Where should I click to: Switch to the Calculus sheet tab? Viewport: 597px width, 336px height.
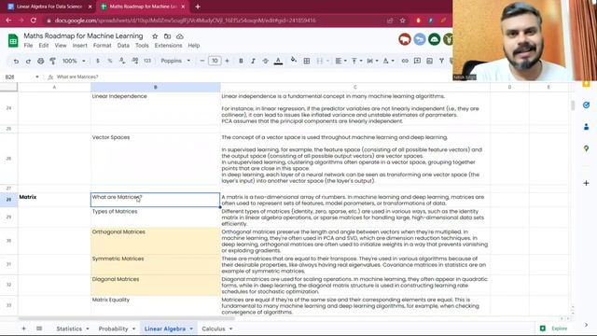214,329
